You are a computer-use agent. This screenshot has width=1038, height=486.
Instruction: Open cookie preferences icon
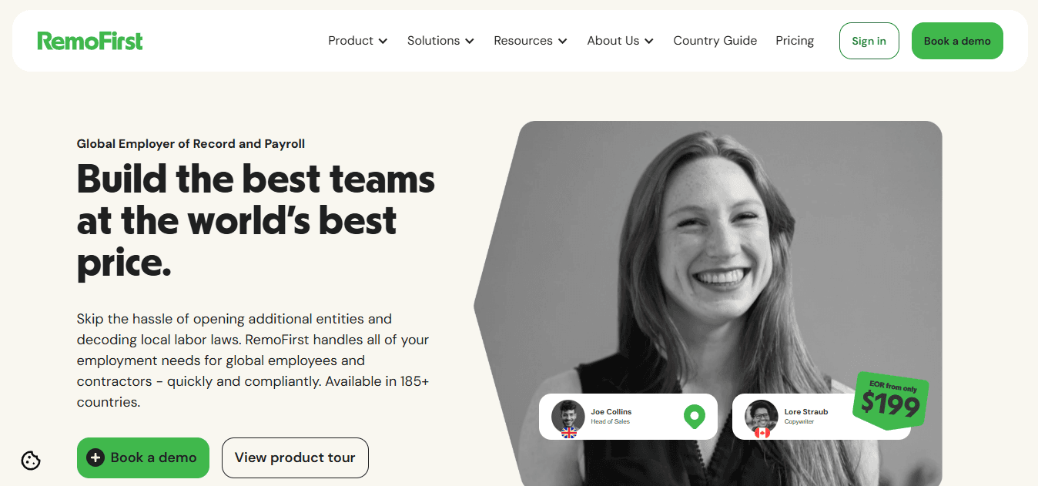31,461
